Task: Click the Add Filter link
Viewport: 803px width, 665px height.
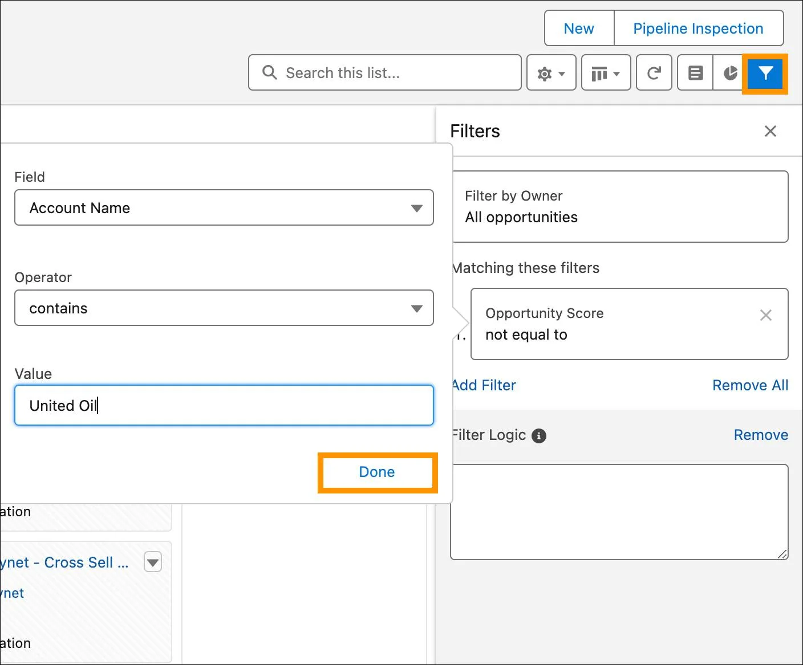Action: click(484, 386)
